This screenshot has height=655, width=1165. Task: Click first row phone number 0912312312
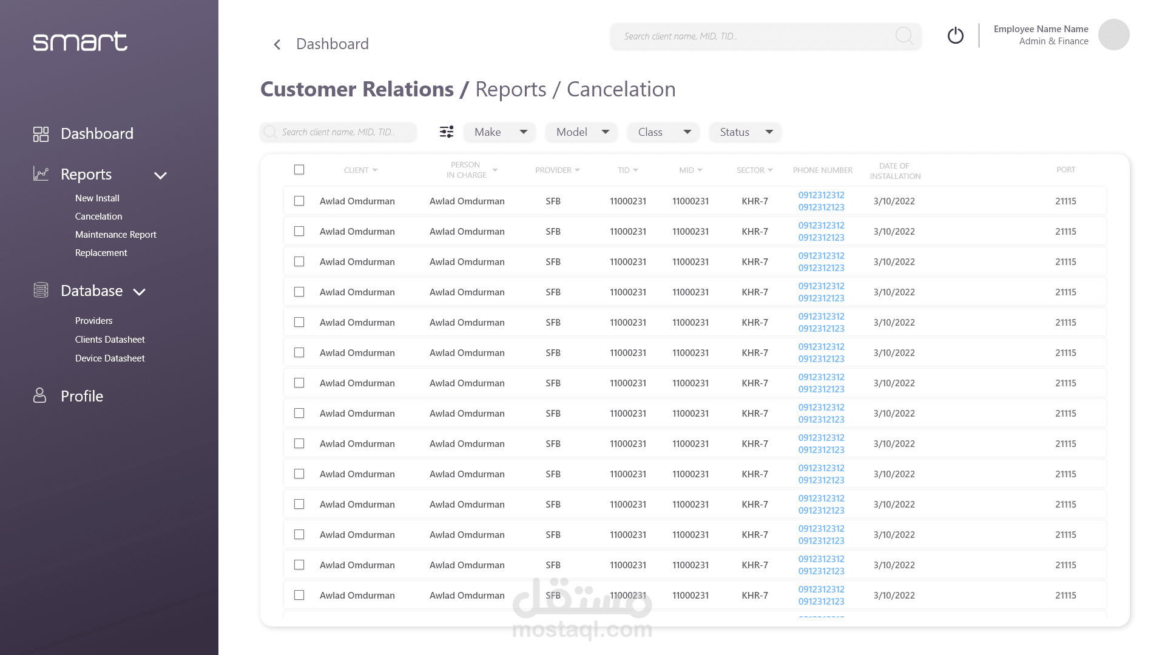pos(821,195)
